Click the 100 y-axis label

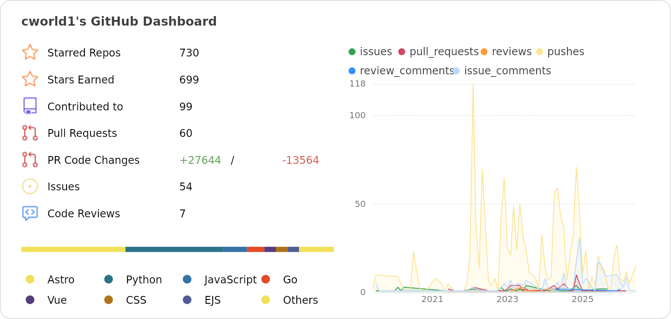pos(358,115)
